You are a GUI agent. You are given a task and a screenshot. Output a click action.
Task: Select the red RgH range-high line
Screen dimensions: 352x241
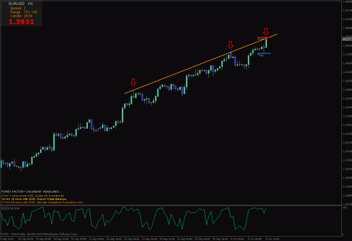[x=264, y=37]
